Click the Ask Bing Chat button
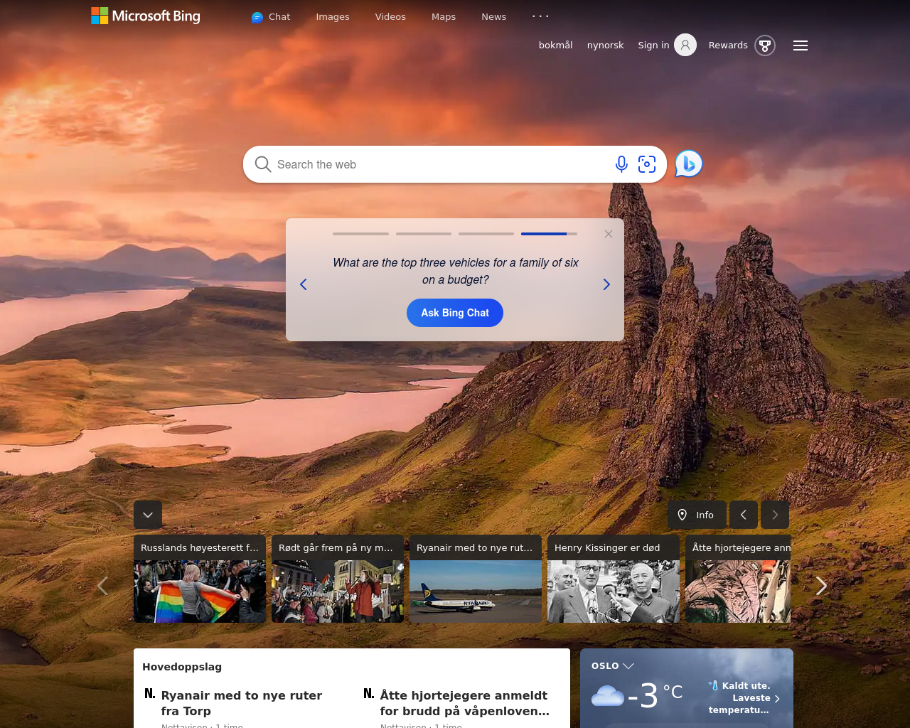The image size is (910, 728). [x=455, y=313]
